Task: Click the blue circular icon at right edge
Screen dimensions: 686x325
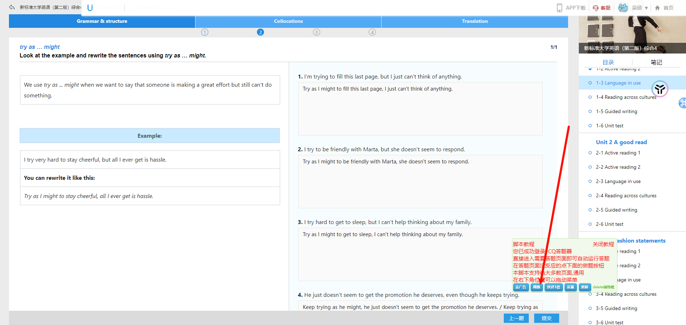Action: click(682, 103)
